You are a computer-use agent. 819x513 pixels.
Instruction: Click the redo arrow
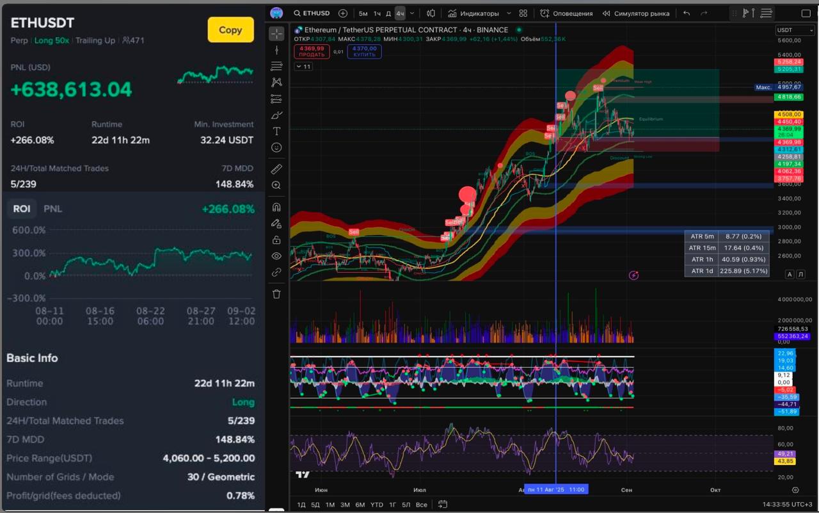pyautogui.click(x=704, y=13)
